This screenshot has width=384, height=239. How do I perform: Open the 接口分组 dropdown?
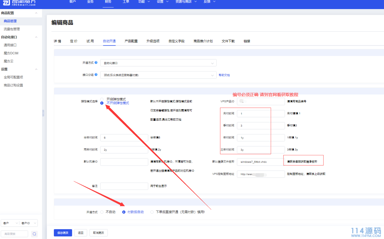(158, 75)
